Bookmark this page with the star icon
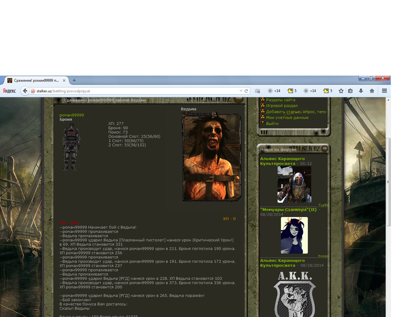This screenshot has width=397, height=317. coord(341,91)
